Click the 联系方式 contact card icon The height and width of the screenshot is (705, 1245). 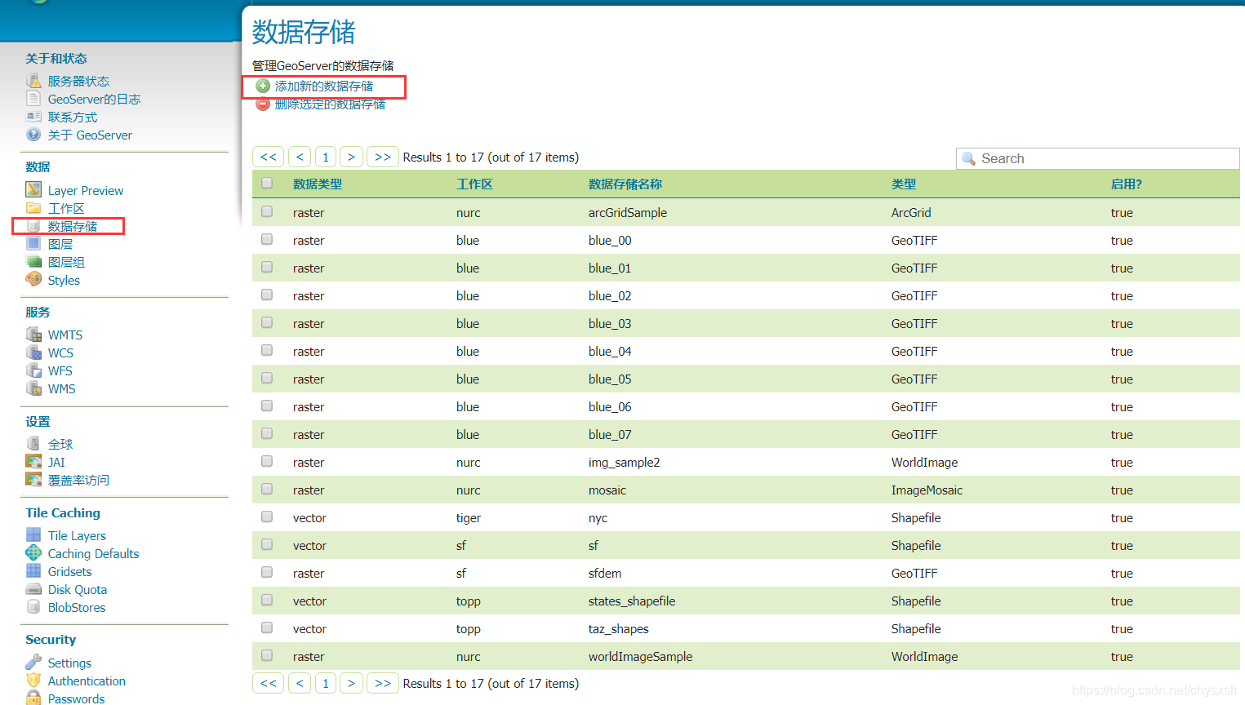pyautogui.click(x=33, y=117)
